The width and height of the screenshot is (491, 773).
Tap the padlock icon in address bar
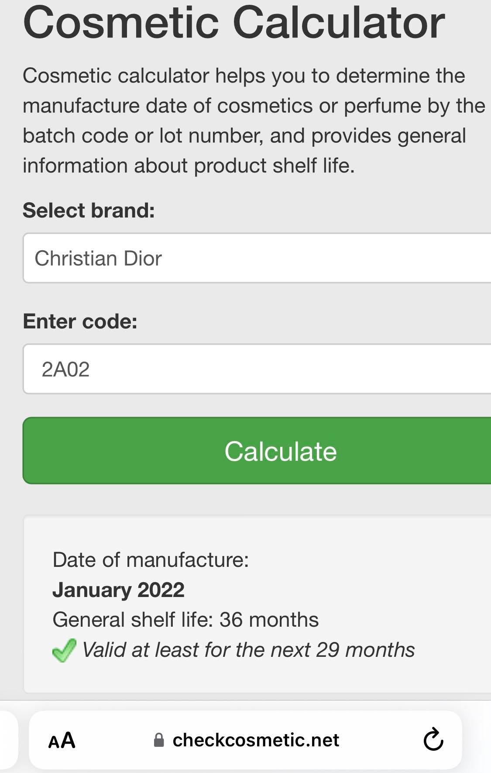(x=159, y=740)
